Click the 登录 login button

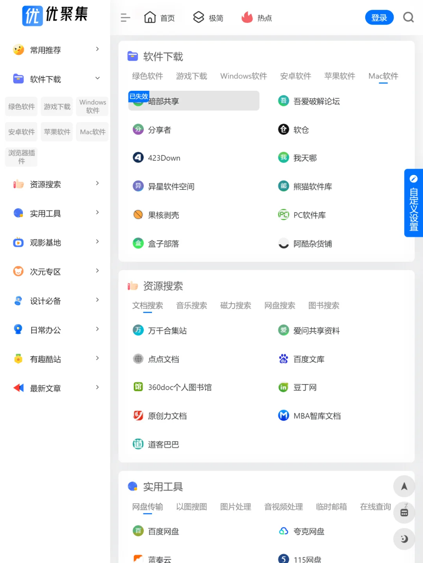coord(379,18)
